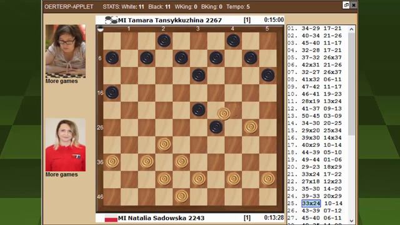
Task: Go to white's move 11. 28x19
Action: click(311, 101)
